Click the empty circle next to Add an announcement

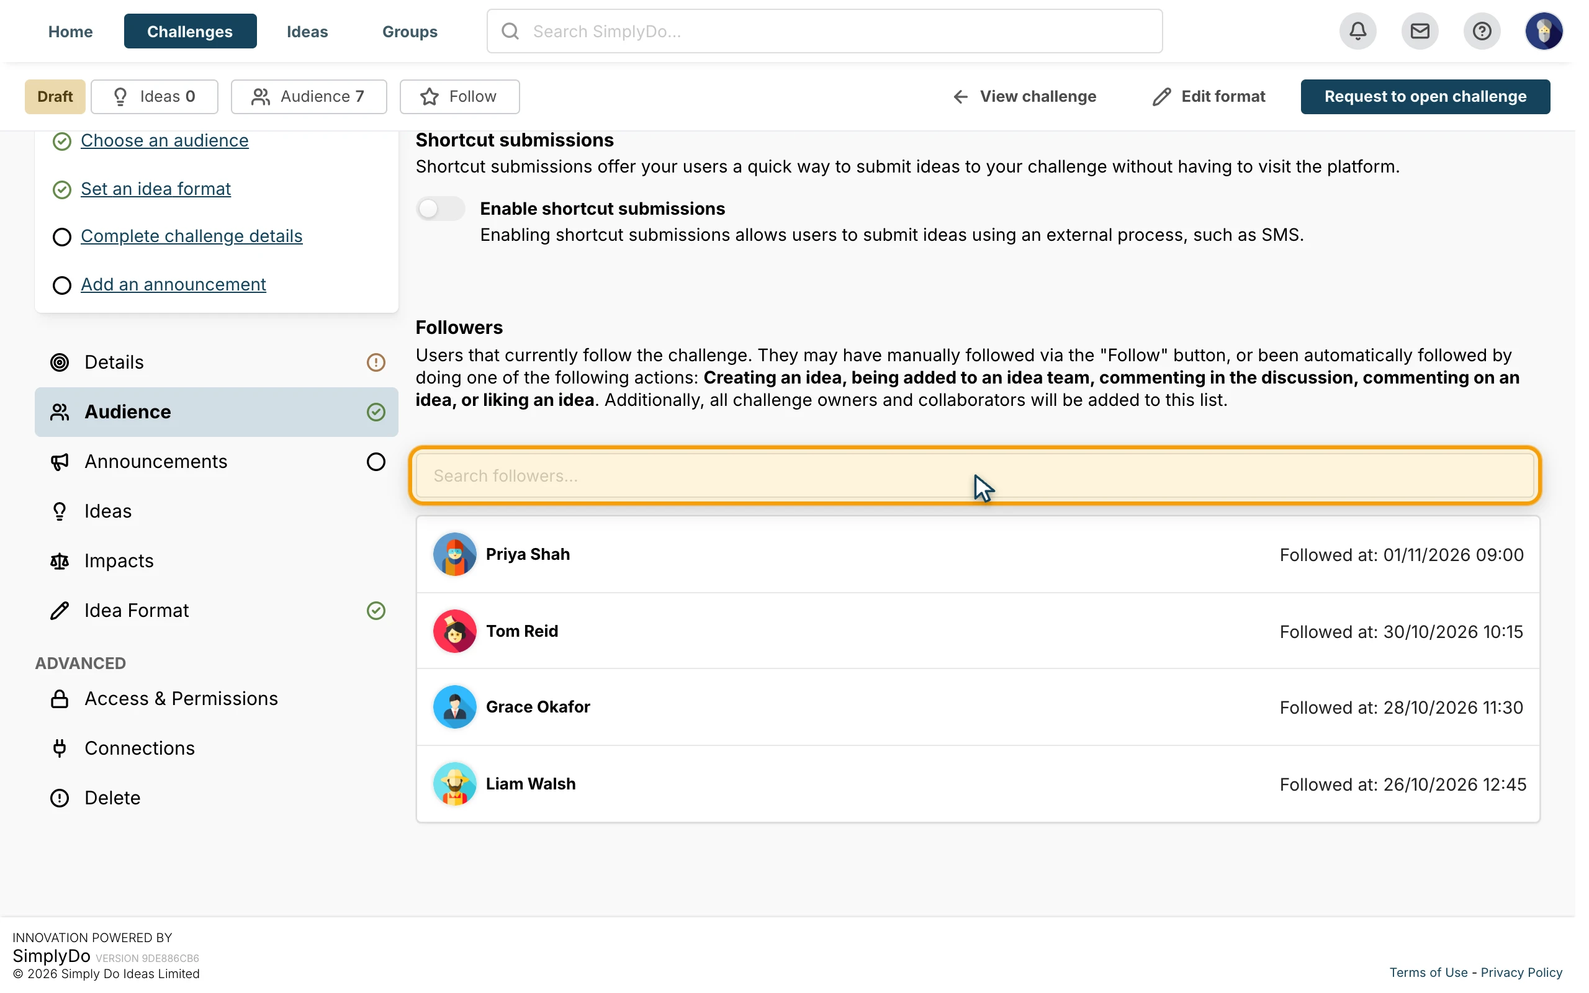(x=61, y=285)
